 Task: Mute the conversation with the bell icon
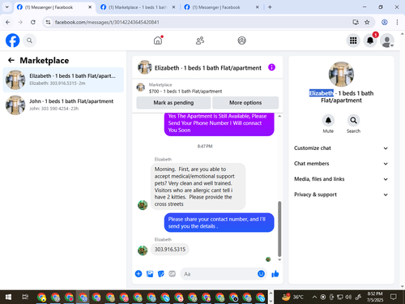point(328,121)
